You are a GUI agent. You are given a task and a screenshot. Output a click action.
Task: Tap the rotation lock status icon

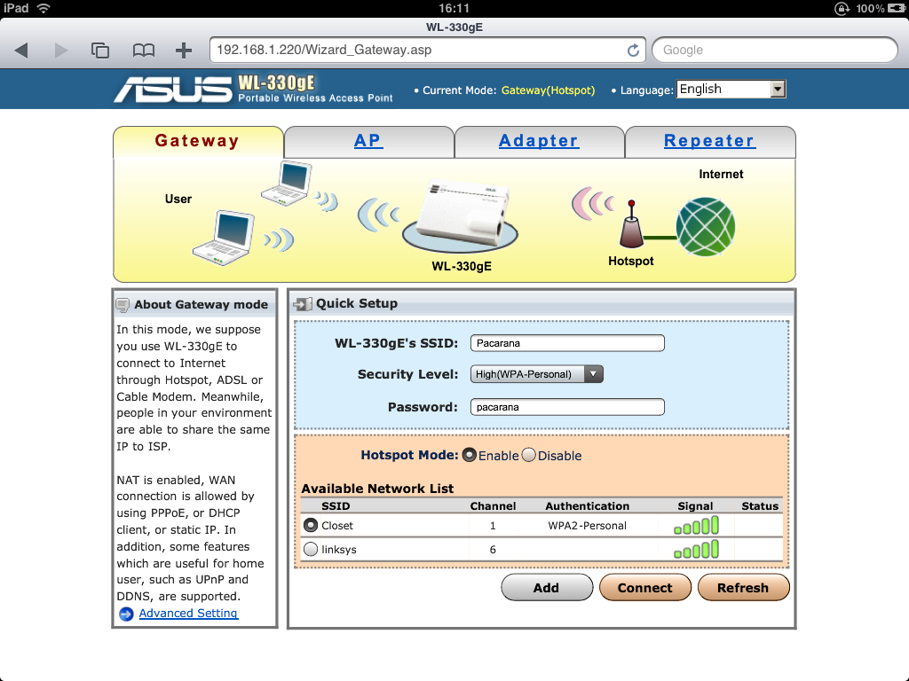842,8
